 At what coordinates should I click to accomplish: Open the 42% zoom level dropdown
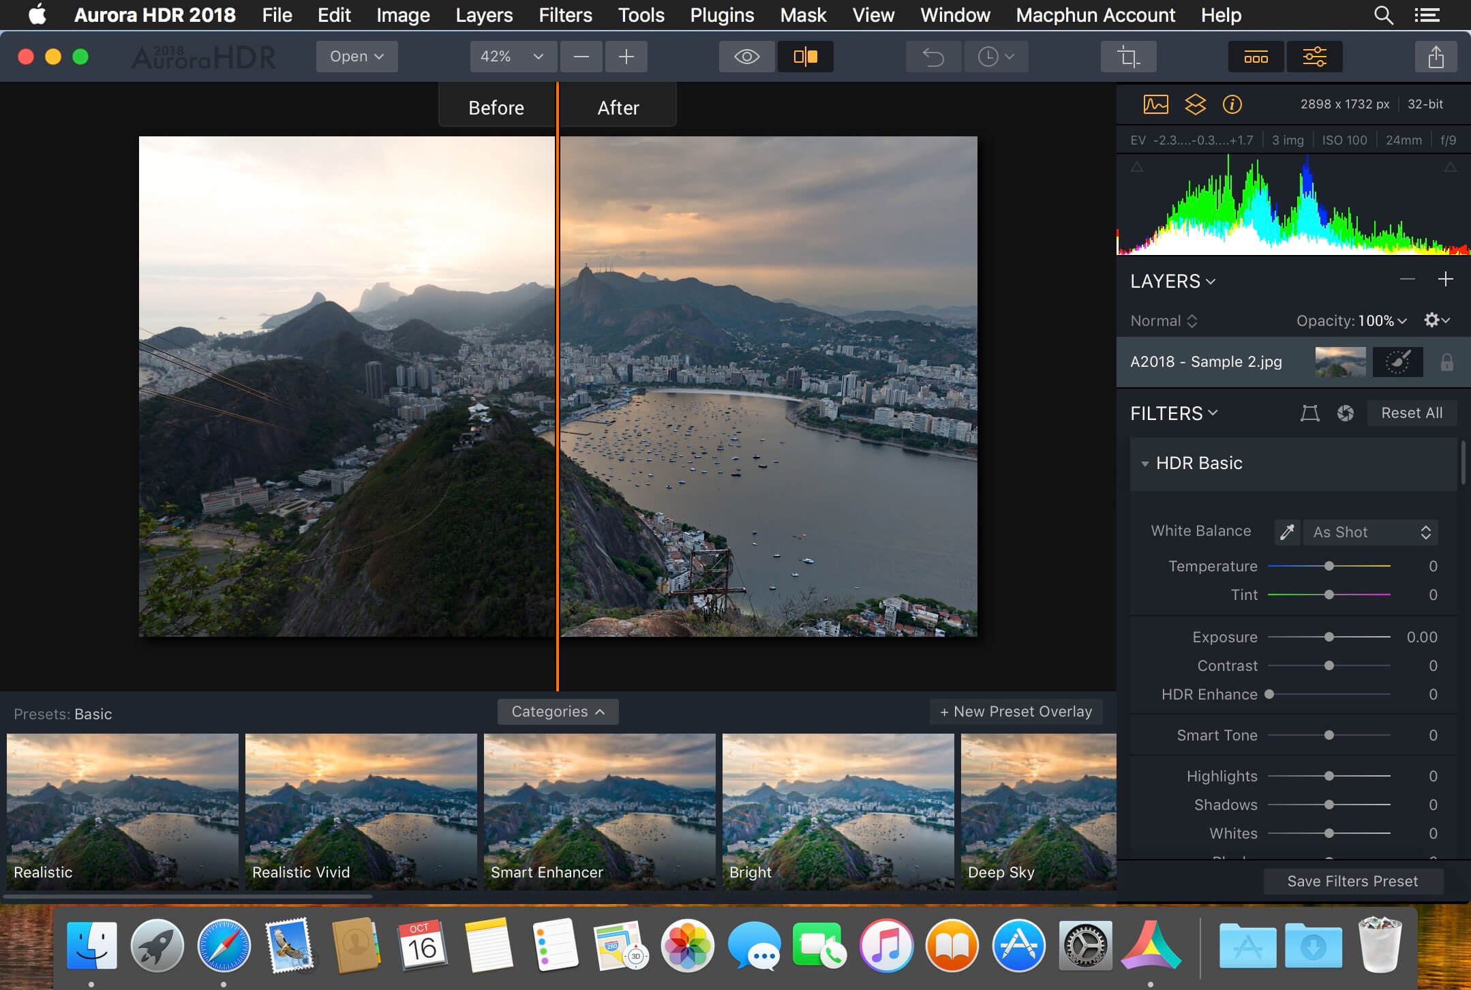tap(513, 57)
